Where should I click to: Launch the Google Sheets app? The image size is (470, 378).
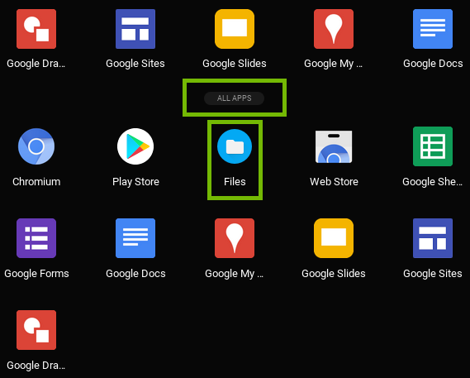click(433, 146)
